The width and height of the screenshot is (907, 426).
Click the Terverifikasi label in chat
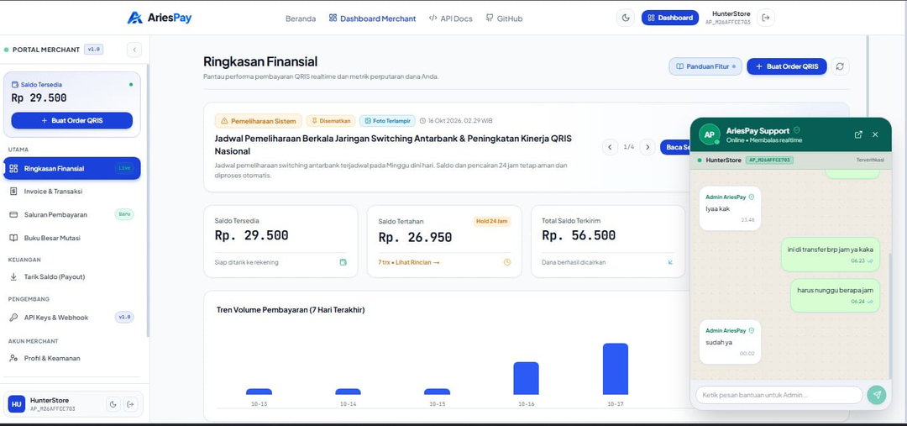point(870,160)
